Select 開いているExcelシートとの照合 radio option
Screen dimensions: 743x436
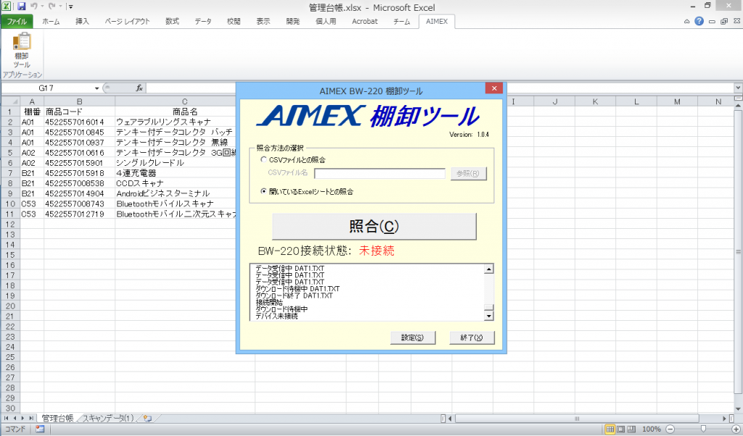[x=263, y=191]
